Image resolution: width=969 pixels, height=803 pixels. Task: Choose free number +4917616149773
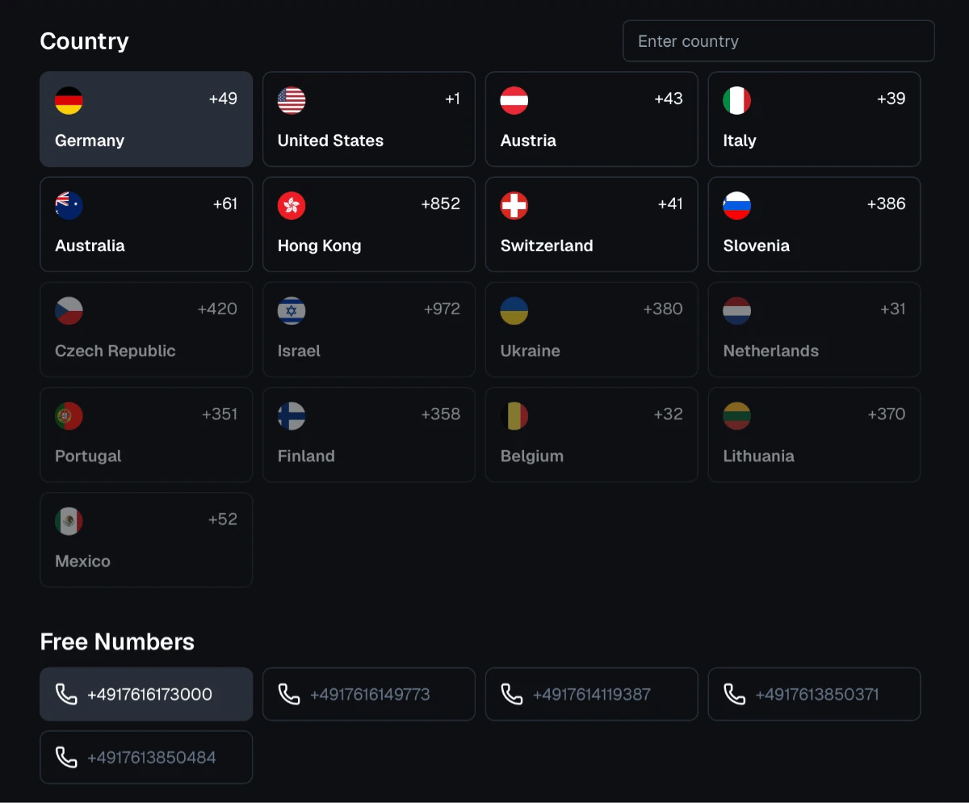pyautogui.click(x=369, y=694)
